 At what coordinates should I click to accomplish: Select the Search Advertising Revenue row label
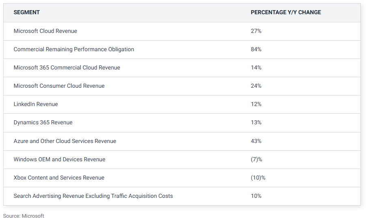pos(93,196)
